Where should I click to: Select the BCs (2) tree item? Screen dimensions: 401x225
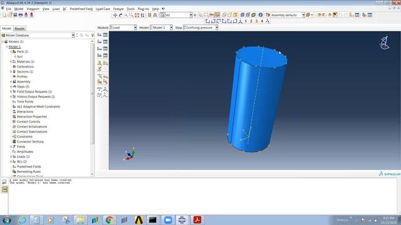tap(22, 161)
